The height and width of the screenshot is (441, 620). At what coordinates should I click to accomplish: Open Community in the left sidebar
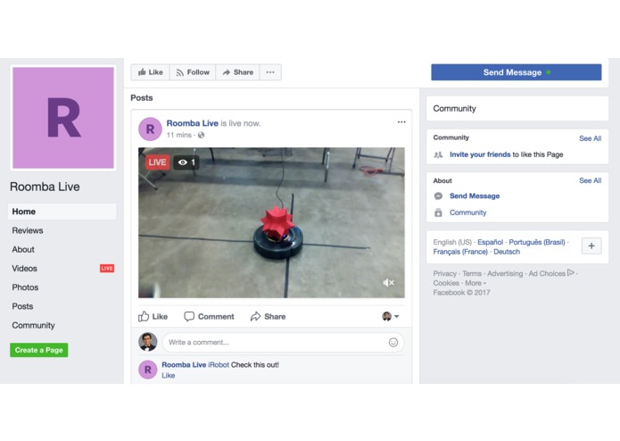point(33,326)
